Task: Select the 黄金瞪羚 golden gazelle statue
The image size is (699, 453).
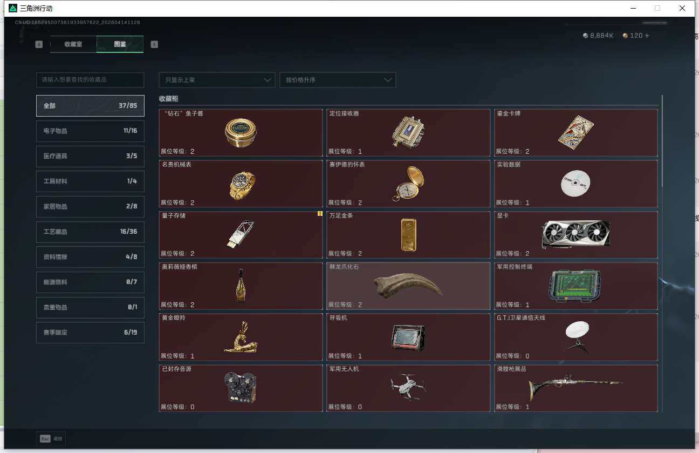Action: pos(241,337)
